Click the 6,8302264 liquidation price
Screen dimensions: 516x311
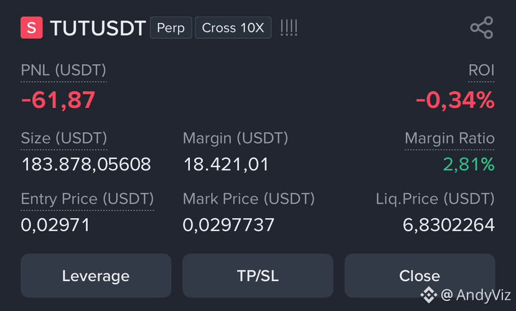449,225
